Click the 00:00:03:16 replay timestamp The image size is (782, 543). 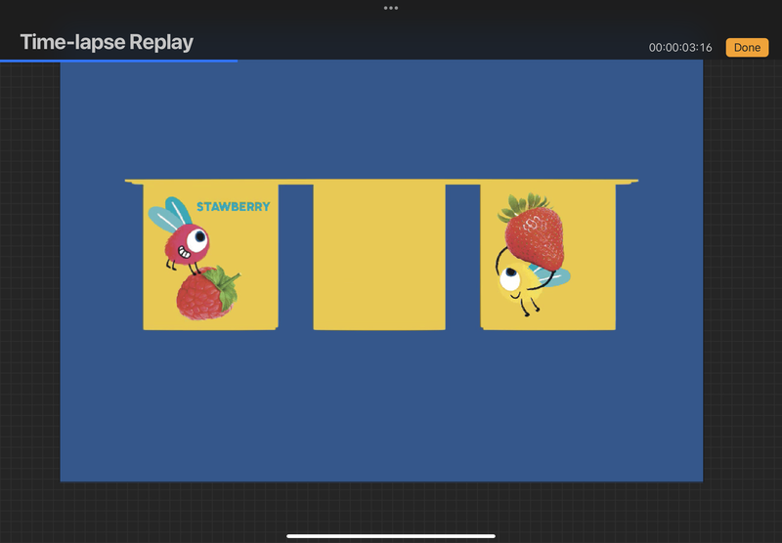680,48
